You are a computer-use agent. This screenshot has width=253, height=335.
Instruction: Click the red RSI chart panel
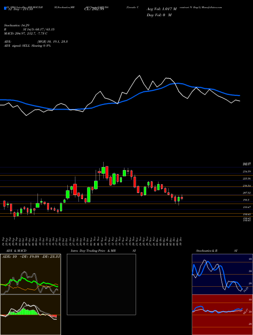click(x=222, y=315)
